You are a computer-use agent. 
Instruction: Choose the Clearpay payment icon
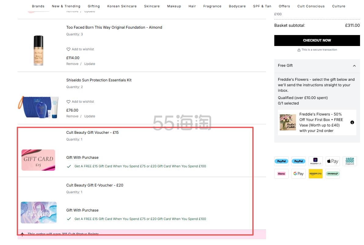pyautogui.click(x=333, y=174)
